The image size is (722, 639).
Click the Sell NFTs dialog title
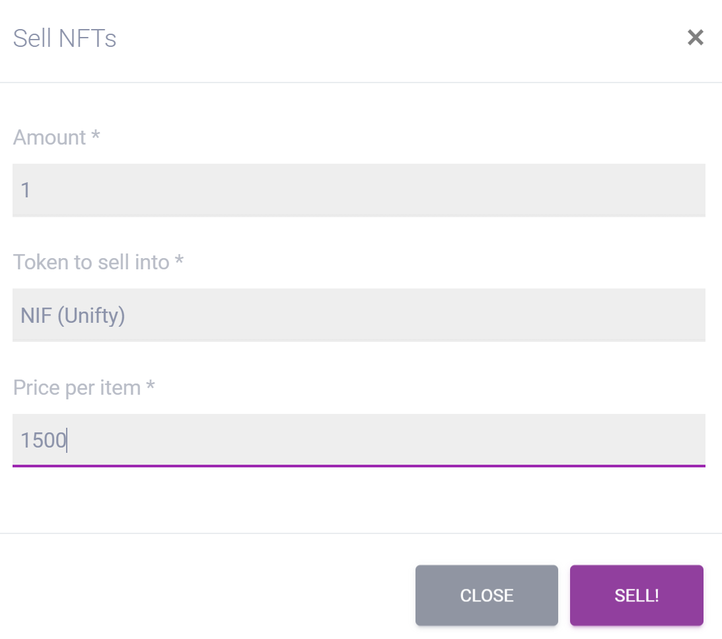click(x=65, y=38)
